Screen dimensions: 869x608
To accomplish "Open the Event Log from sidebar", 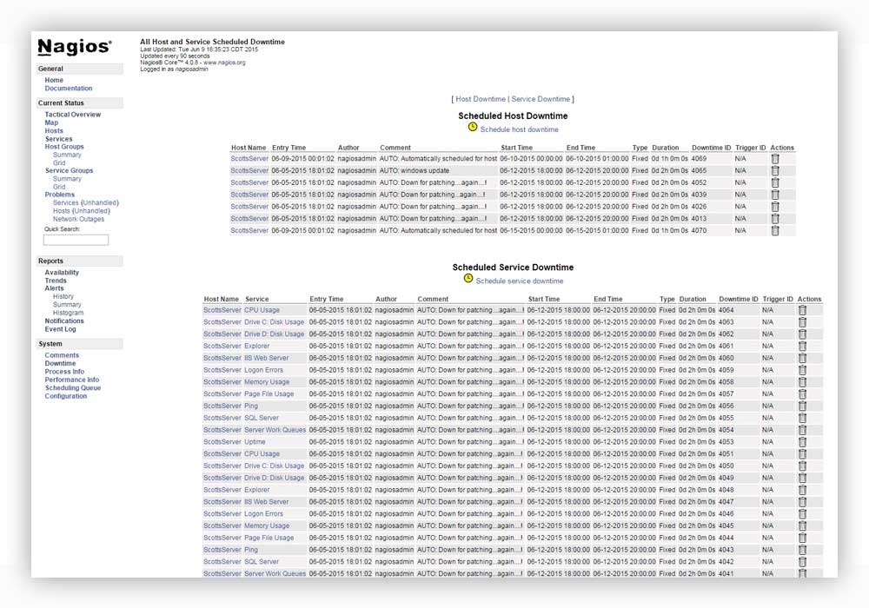I will click(61, 329).
